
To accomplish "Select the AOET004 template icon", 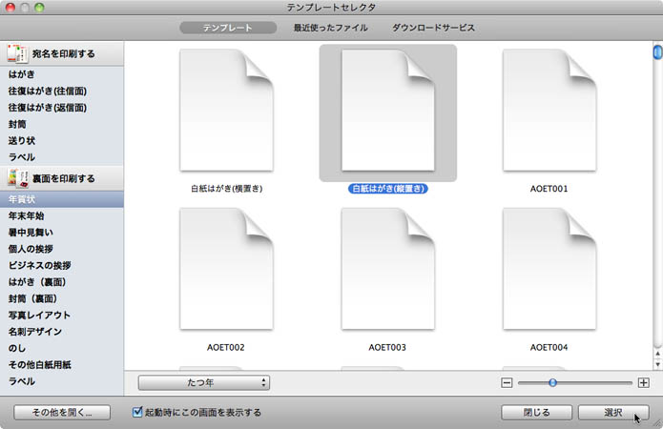I will (549, 270).
